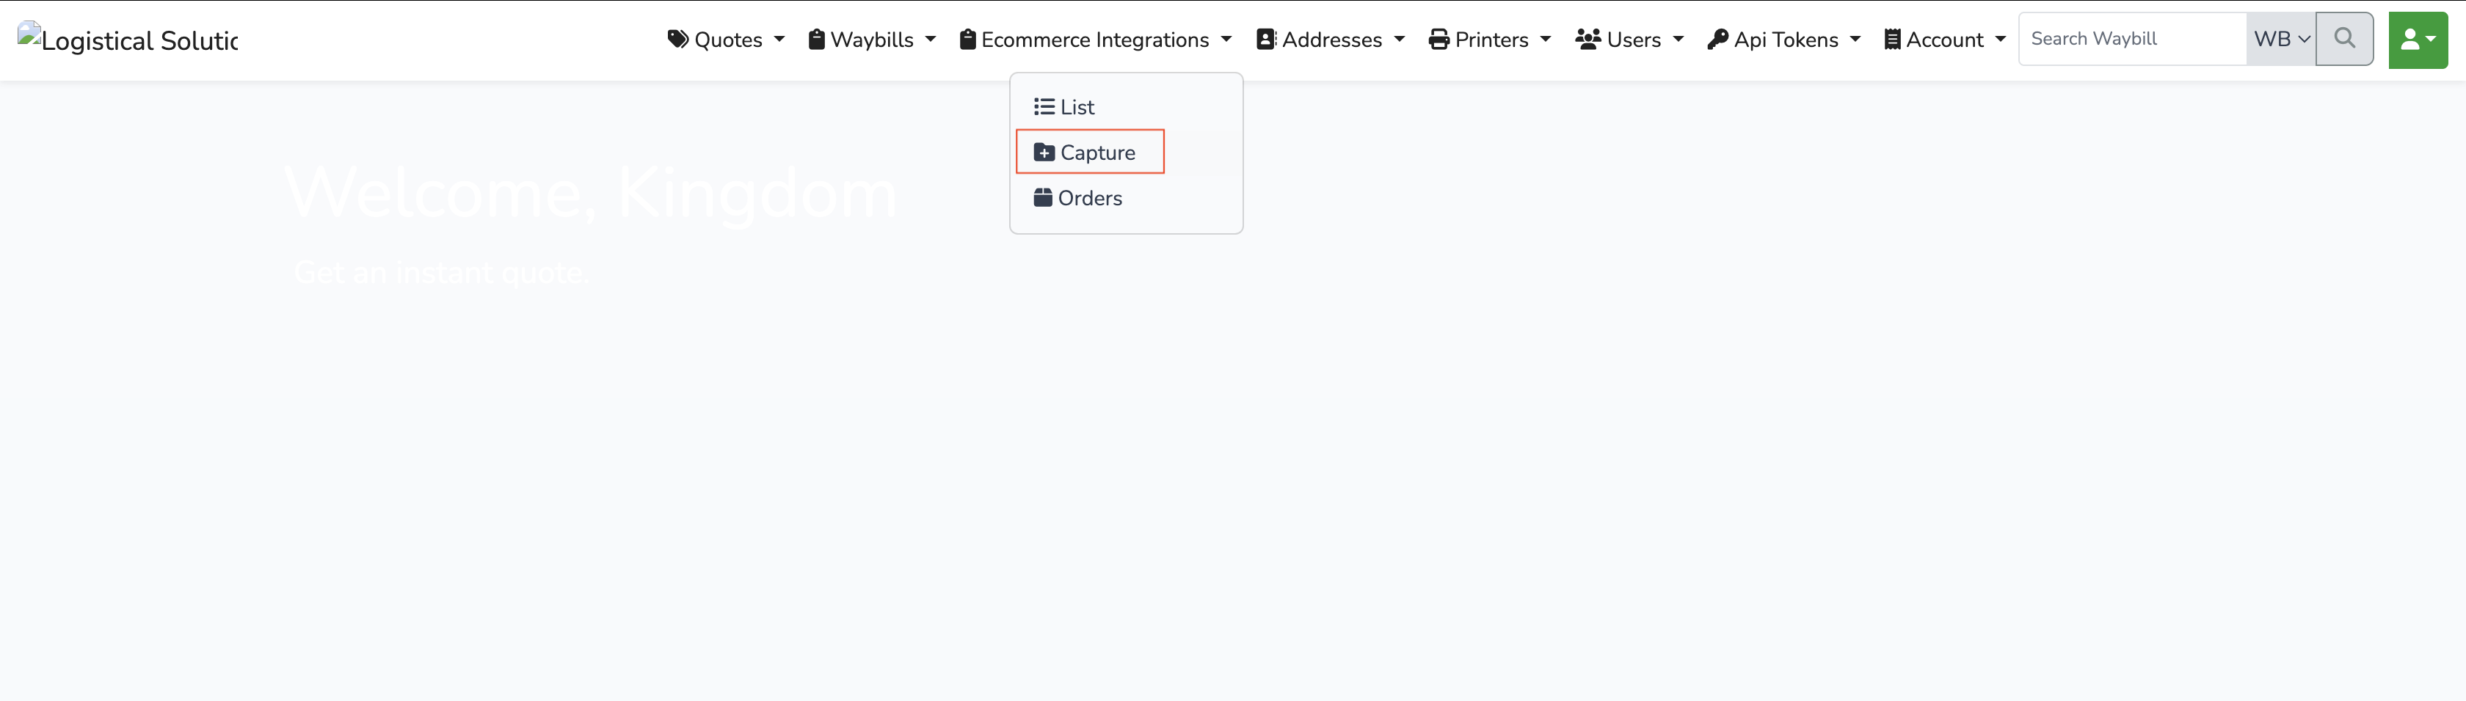Screen dimensions: 2466x701
Task: Click the Users group icon
Action: 1587,39
